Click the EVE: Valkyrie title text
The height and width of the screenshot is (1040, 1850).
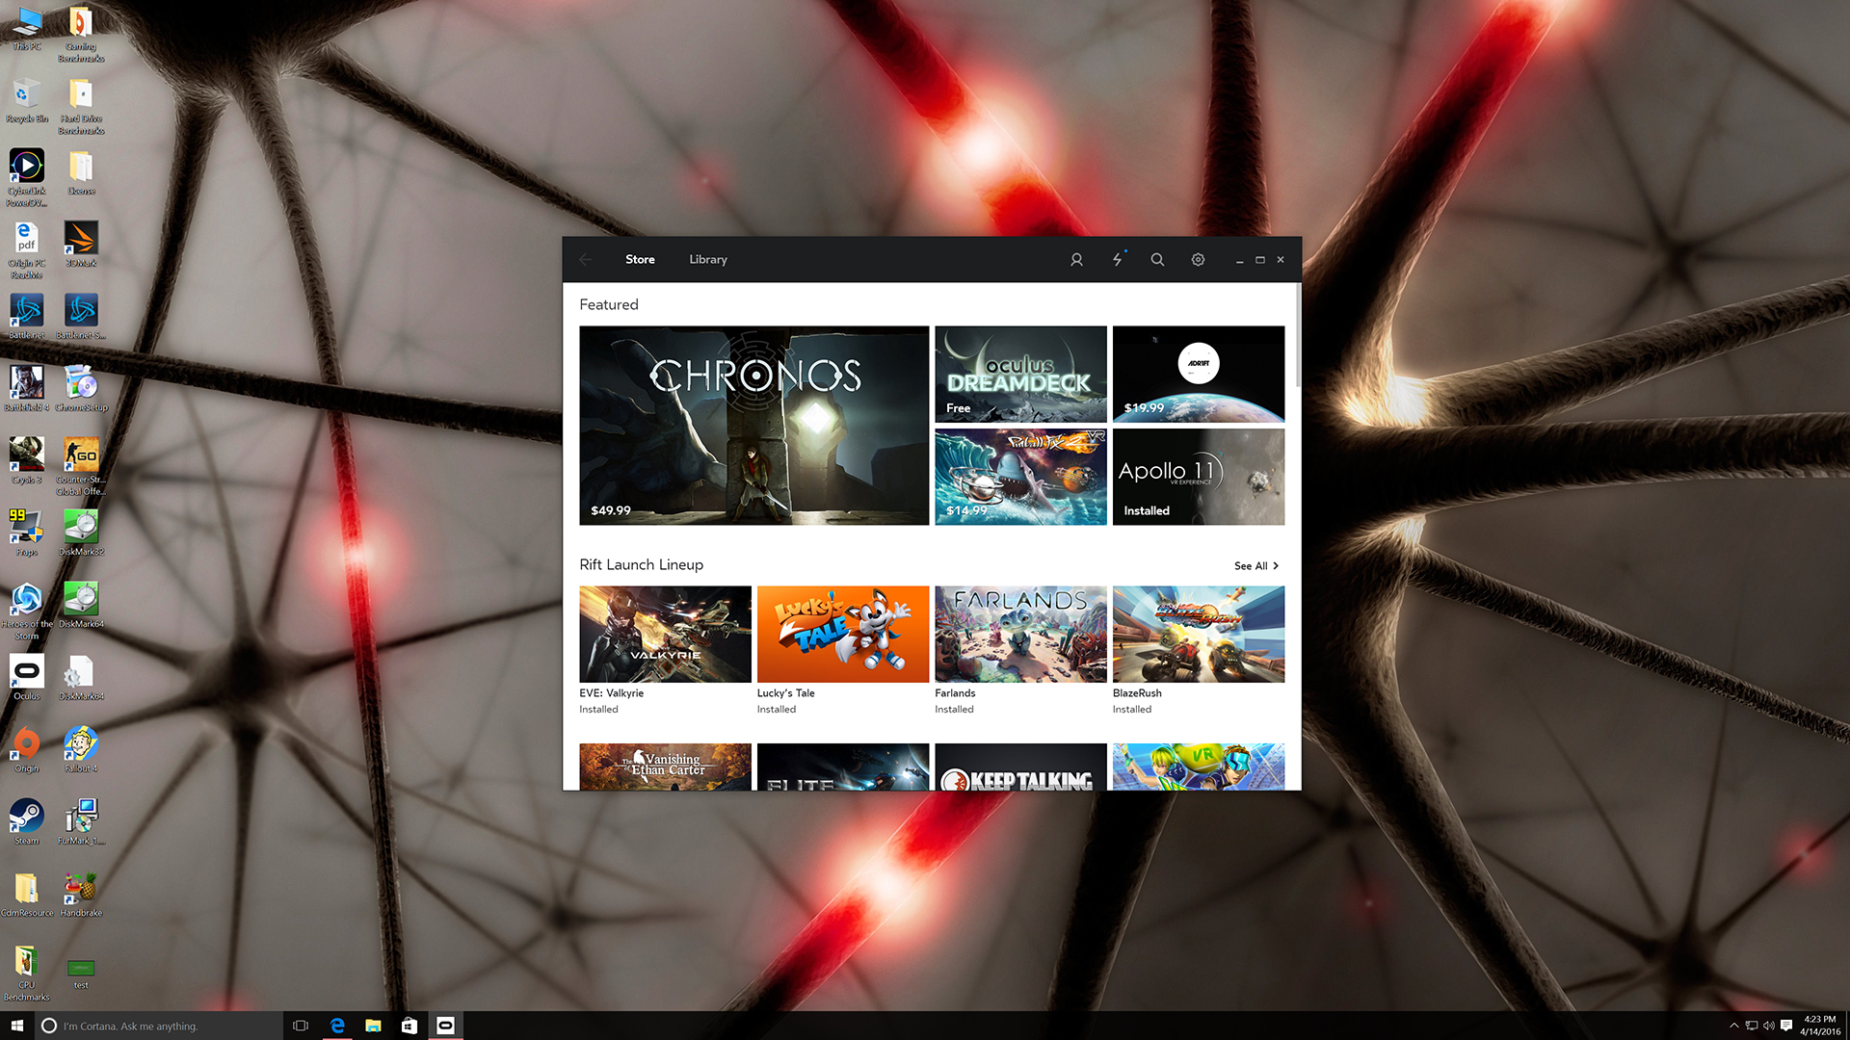(611, 693)
